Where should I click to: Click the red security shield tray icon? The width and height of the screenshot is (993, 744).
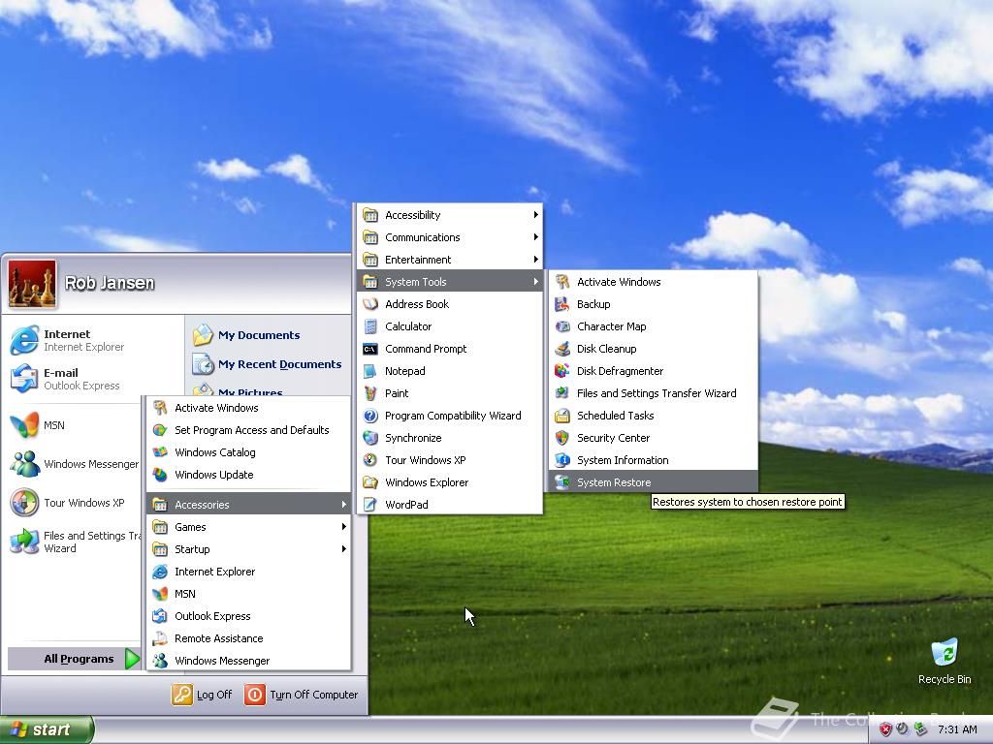[x=885, y=730]
